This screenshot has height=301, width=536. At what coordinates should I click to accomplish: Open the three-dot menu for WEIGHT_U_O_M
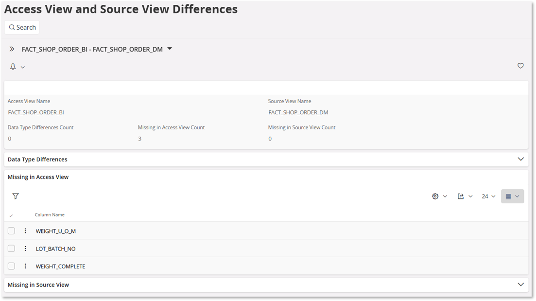(25, 231)
